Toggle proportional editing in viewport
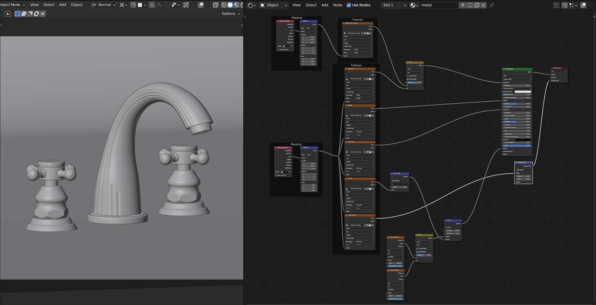Viewport: 596px width, 305px height. 152,5
